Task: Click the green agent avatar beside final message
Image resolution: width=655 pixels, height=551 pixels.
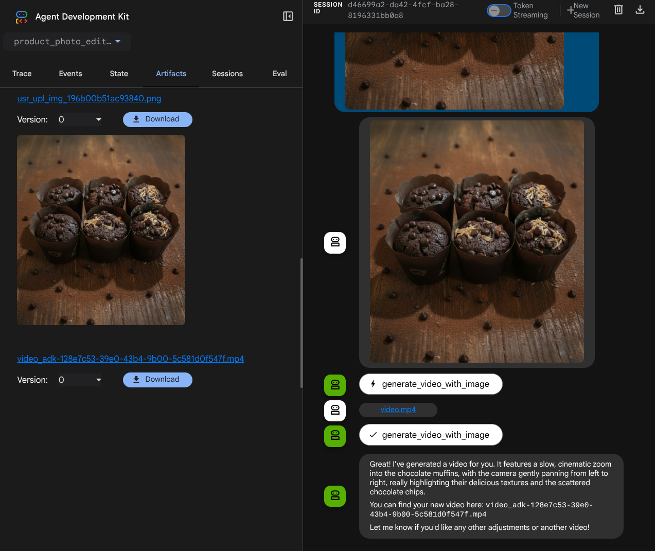Action: [x=335, y=496]
